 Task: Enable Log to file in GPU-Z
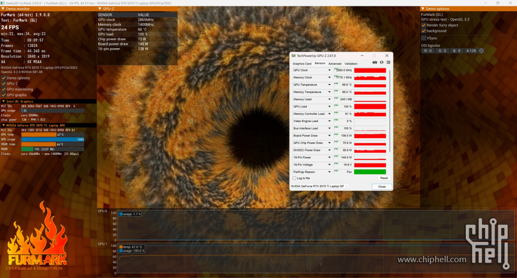coord(295,178)
